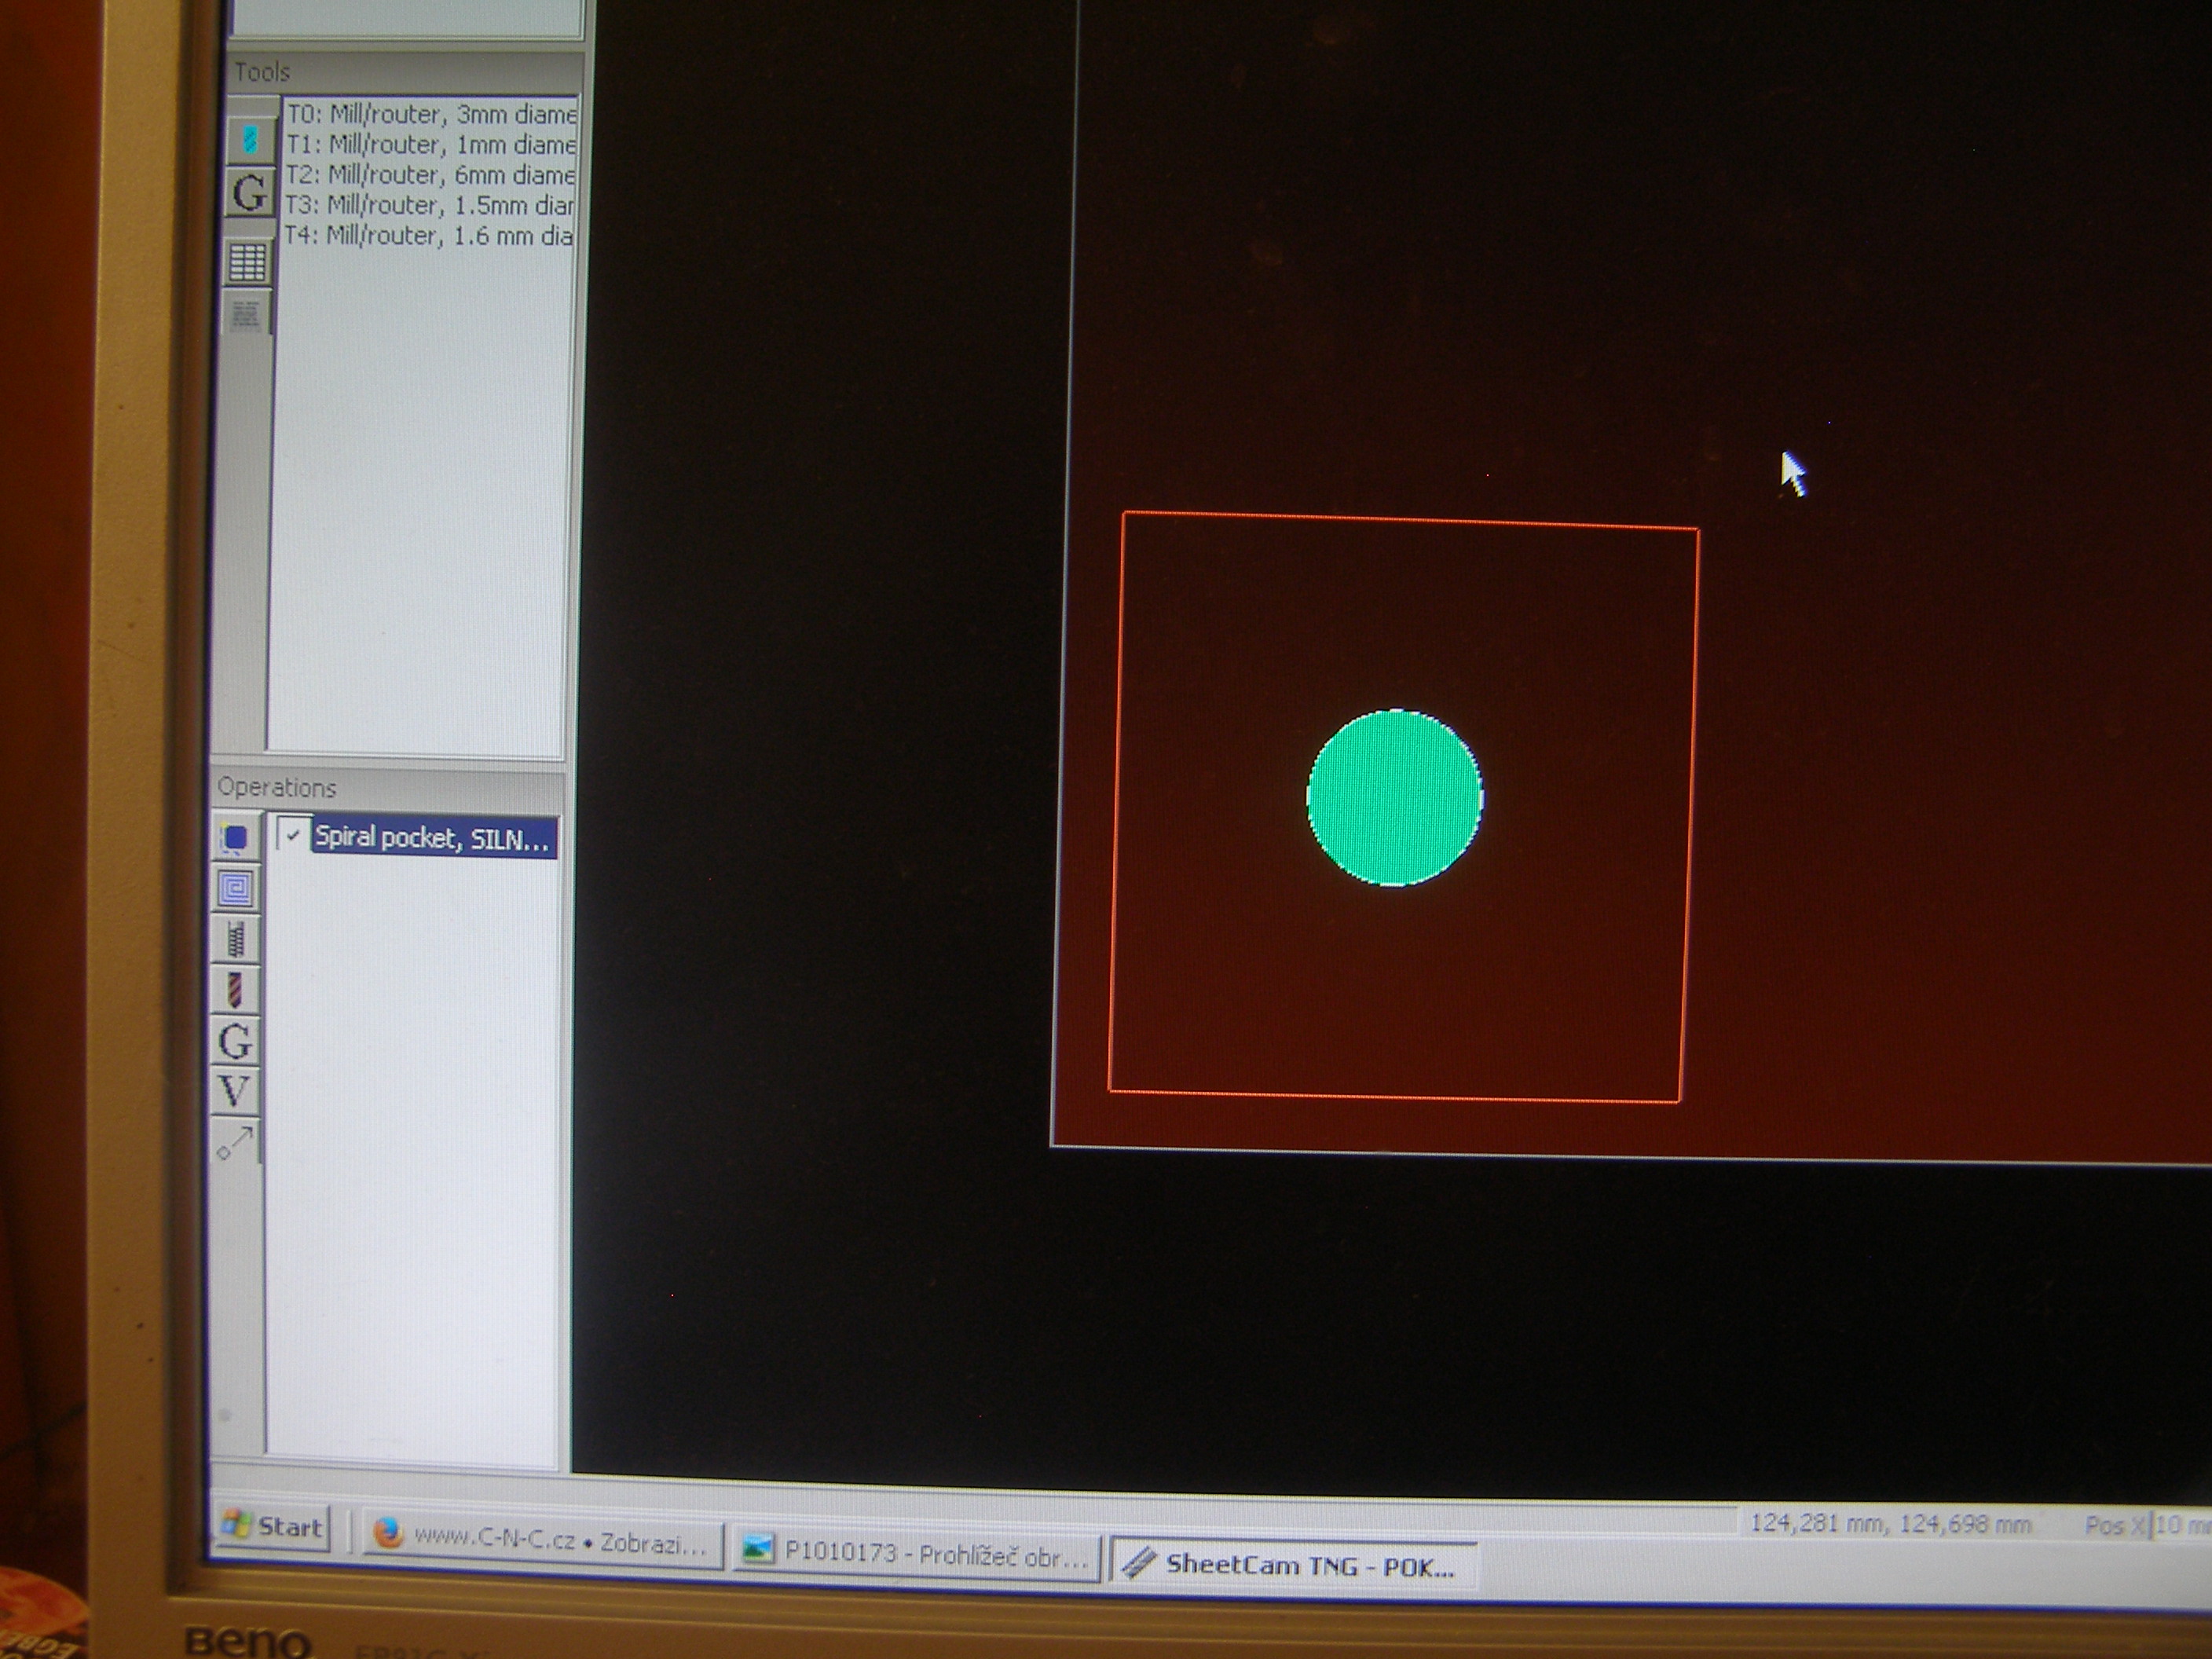Open the Windows Start menu
2212x1659 pixels.
272,1526
